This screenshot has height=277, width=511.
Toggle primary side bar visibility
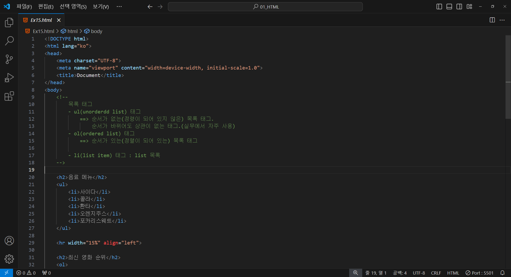click(x=439, y=7)
